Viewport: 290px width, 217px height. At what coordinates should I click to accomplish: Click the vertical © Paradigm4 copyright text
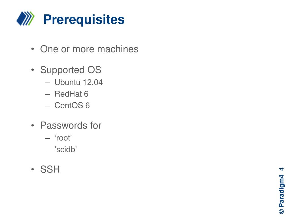tap(281, 194)
